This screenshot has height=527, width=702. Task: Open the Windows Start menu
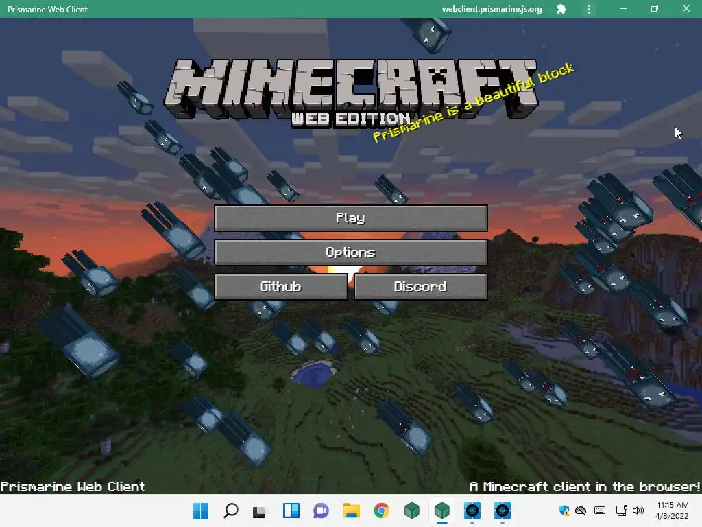pyautogui.click(x=201, y=511)
